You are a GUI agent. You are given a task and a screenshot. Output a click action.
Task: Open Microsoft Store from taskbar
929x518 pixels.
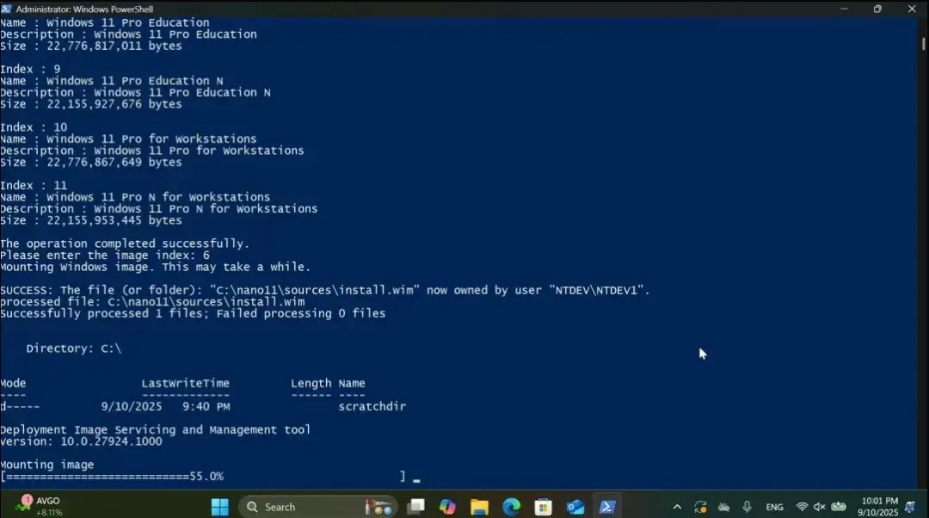click(543, 507)
